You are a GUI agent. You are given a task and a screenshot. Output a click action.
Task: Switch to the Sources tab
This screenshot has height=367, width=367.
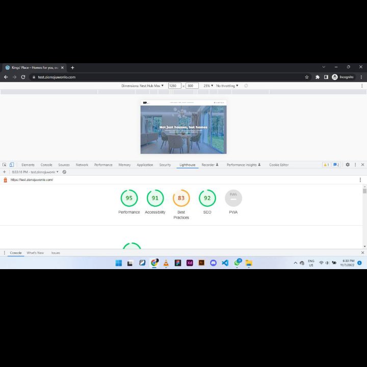64,165
